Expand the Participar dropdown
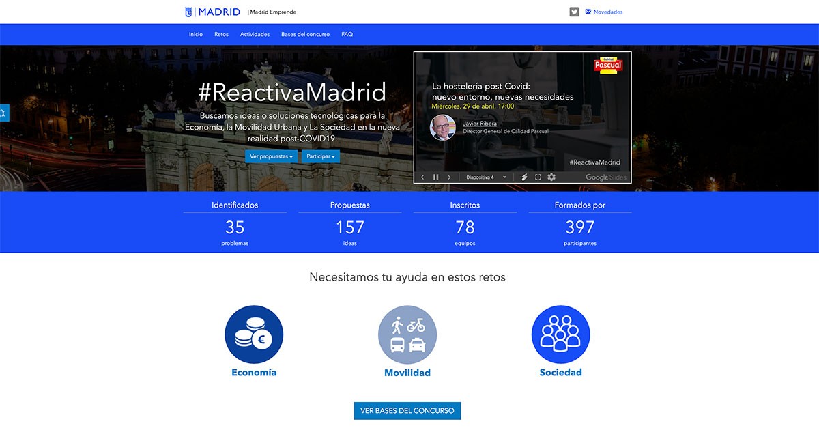The width and height of the screenshot is (819, 428). [x=321, y=156]
